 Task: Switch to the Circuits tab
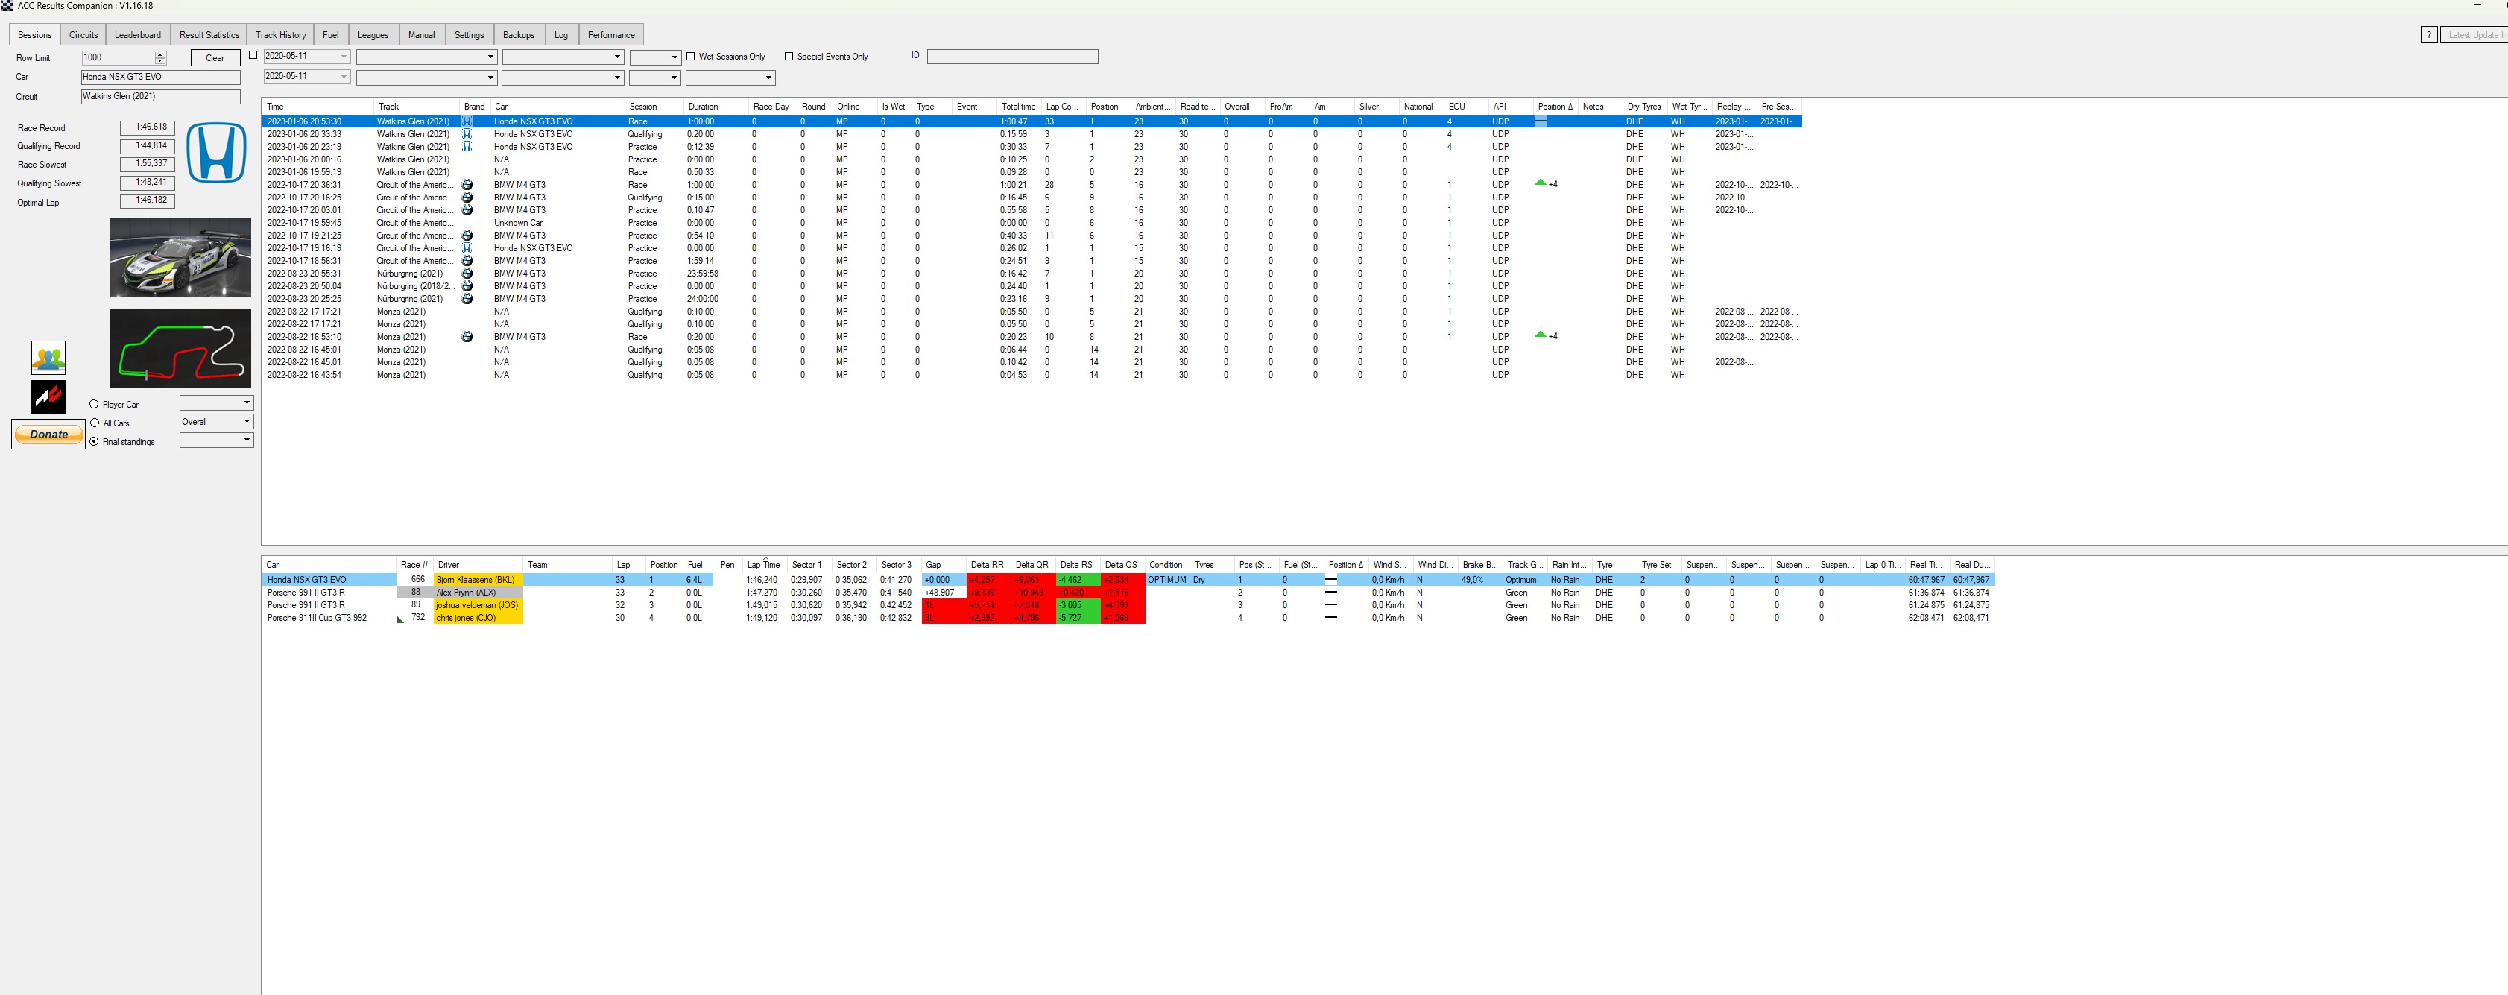tap(83, 35)
